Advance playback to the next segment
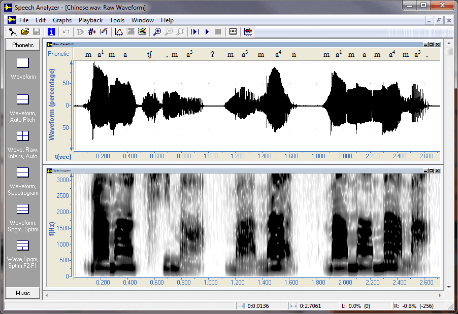Screen dimensions: 458x314 pyautogui.click(x=194, y=31)
